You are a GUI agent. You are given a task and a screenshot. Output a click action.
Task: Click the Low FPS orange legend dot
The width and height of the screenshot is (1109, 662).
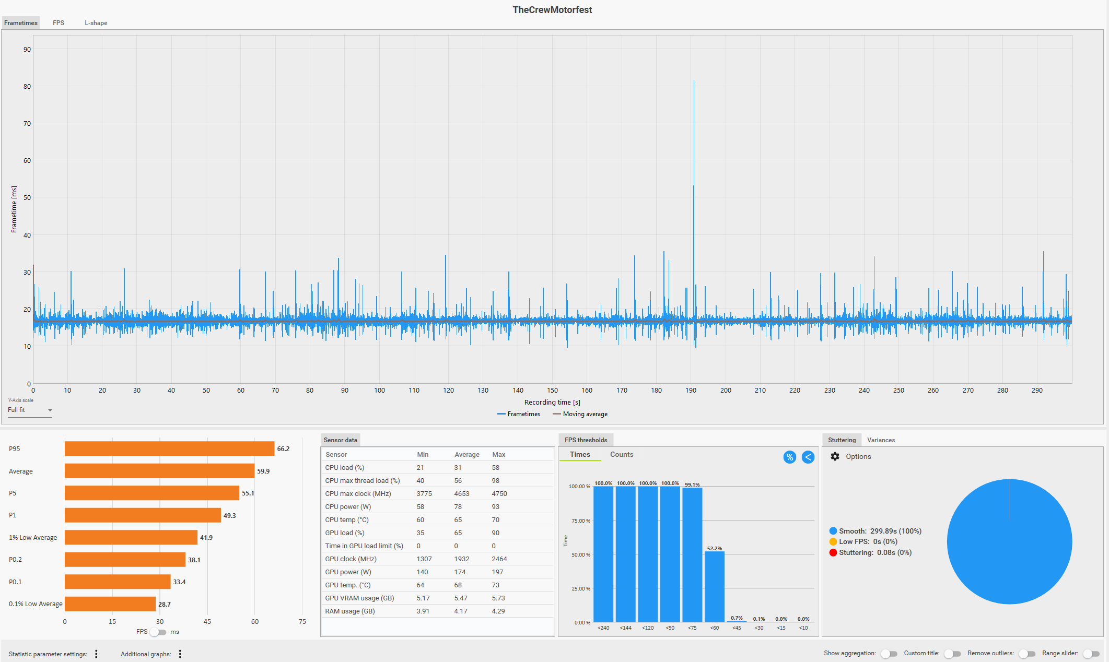click(x=833, y=541)
